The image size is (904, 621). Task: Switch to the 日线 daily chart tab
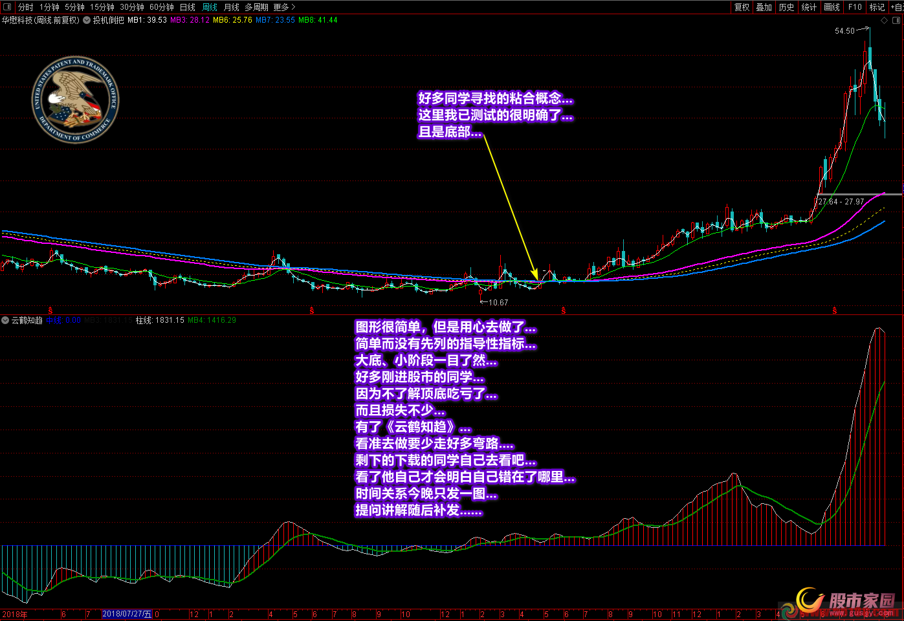tap(188, 7)
